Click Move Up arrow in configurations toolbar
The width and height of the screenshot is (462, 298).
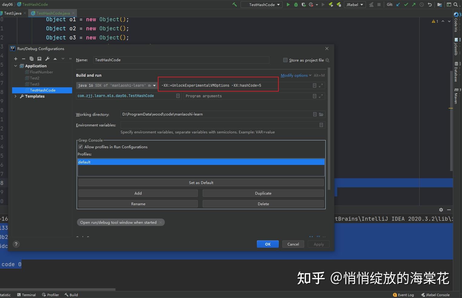[x=55, y=59]
